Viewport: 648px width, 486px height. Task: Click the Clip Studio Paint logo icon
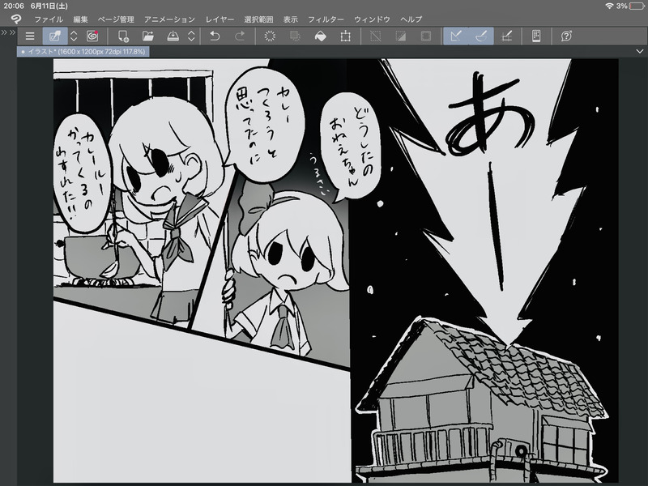pos(16,19)
